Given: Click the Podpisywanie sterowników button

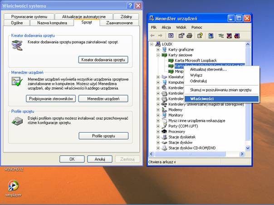Looking at the screenshot, I should pos(51,99).
